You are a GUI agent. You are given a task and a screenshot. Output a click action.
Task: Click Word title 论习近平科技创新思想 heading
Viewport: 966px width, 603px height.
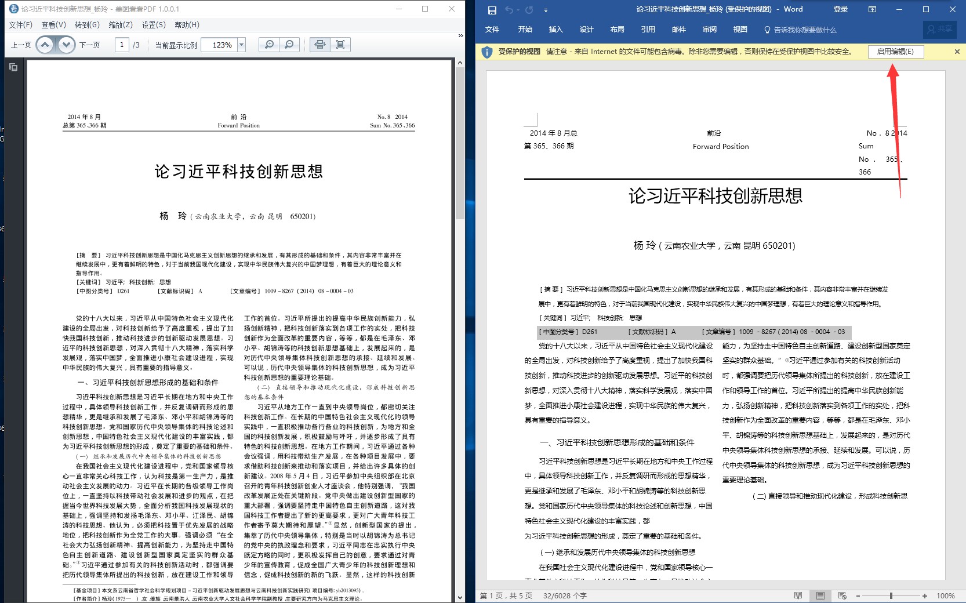click(716, 196)
